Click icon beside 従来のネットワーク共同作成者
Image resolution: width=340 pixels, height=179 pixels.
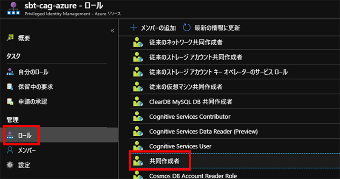point(138,42)
